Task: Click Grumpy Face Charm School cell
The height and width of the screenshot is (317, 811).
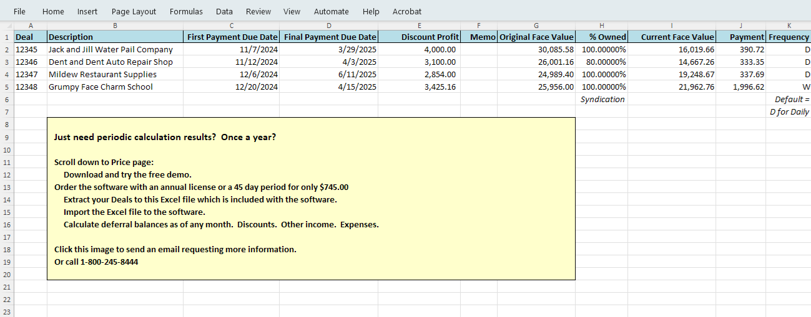Action: coord(115,87)
